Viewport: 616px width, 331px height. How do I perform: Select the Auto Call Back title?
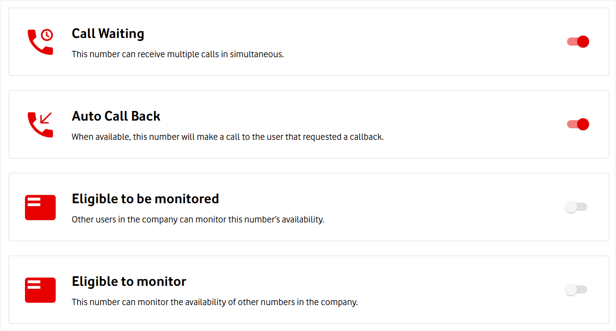(x=116, y=116)
